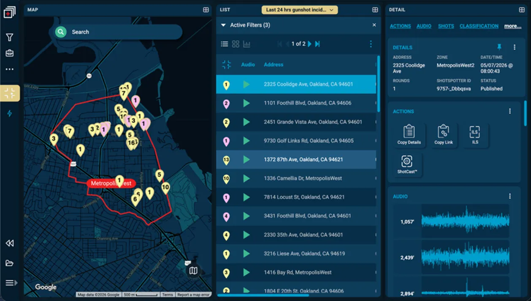Pin the Details card
This screenshot has height=301, width=531.
[500, 47]
